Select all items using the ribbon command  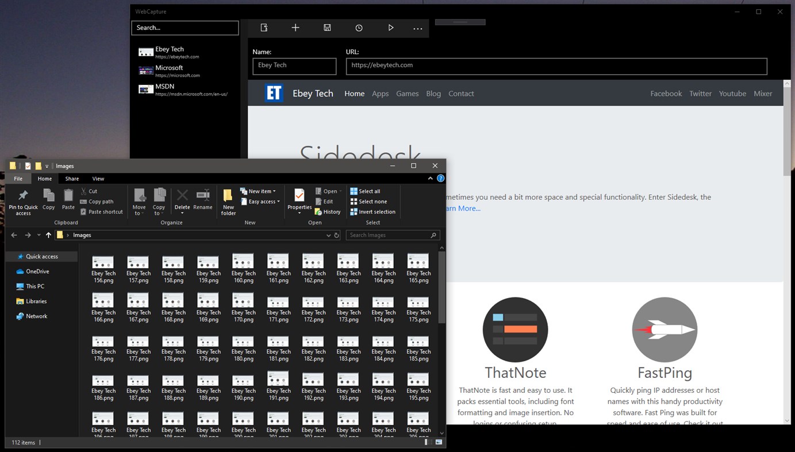click(x=366, y=191)
